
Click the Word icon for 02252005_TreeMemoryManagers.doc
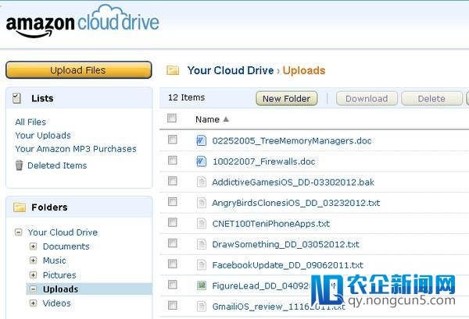(x=202, y=141)
